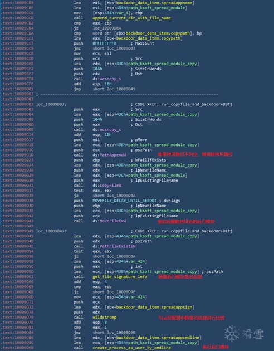Select ds:wcsncpy_s call at address 10009CF8
274x351 pixels.
click(107, 79)
